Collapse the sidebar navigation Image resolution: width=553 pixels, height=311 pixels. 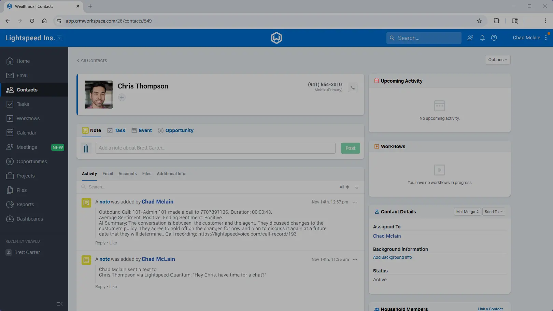60,304
